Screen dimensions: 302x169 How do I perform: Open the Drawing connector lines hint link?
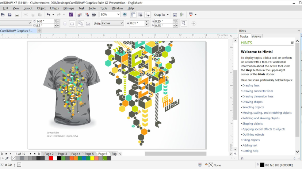click(257, 91)
